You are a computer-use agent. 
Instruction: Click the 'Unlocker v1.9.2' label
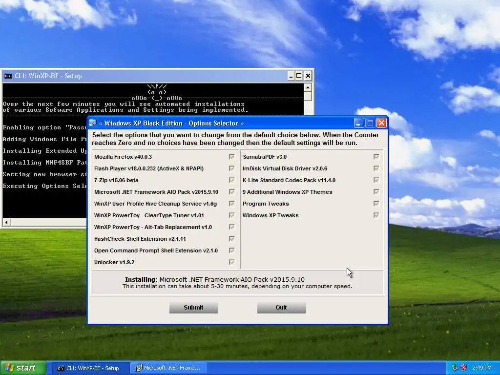click(114, 262)
